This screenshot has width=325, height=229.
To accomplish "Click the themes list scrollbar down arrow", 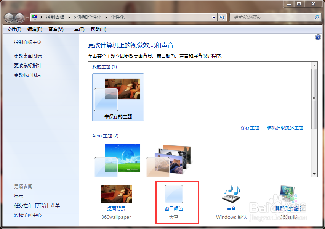I will pos(315,174).
